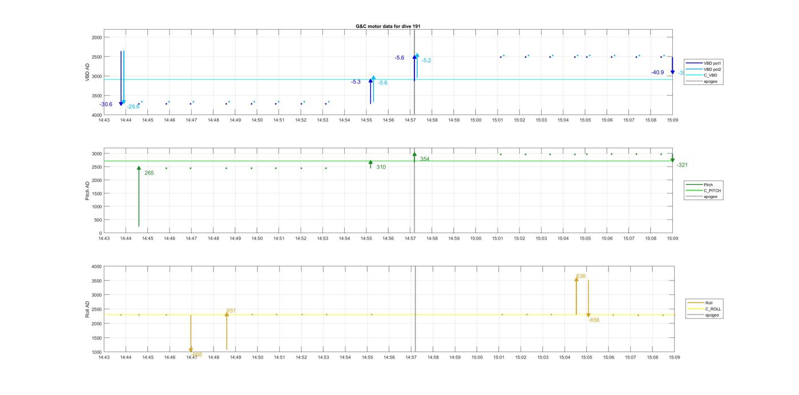799x395 pixels.
Task: Click the "VBD AD" y-axis label
Action: click(x=87, y=72)
